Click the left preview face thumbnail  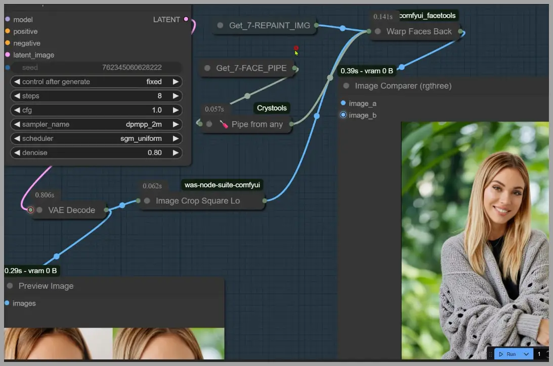58,343
